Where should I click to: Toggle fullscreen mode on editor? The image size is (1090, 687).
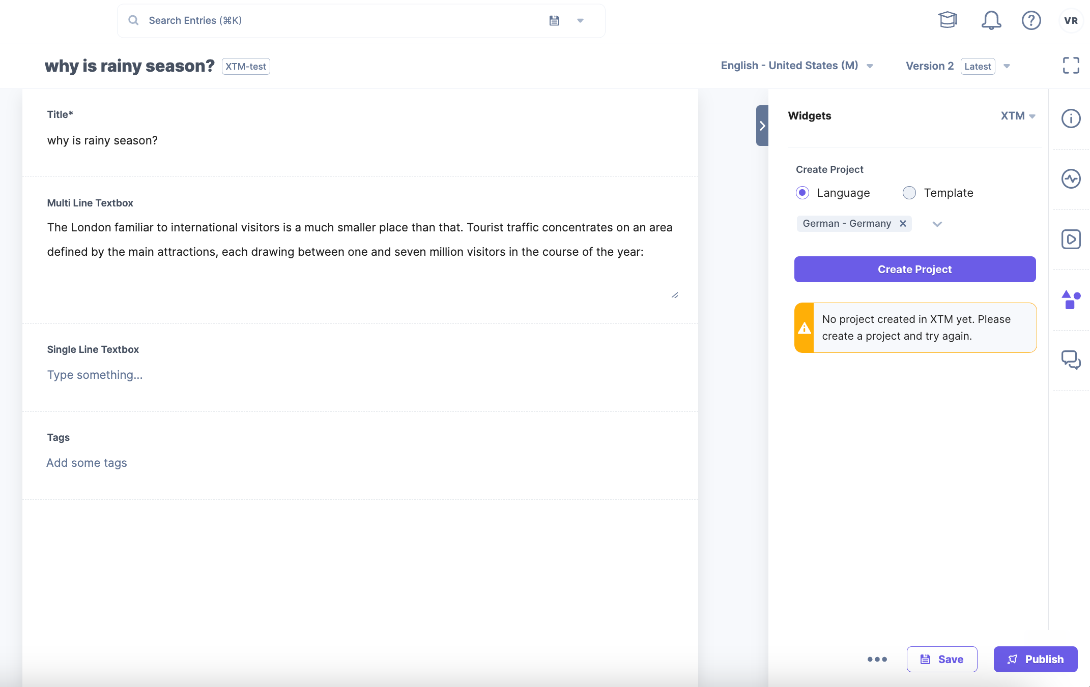coord(1071,66)
